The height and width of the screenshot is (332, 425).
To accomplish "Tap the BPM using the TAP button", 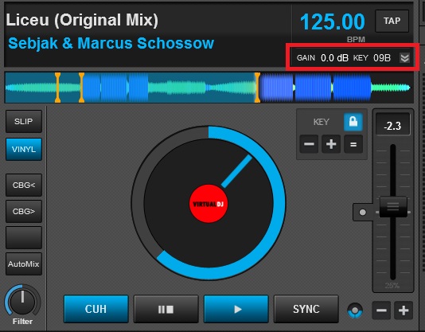I will (x=392, y=21).
